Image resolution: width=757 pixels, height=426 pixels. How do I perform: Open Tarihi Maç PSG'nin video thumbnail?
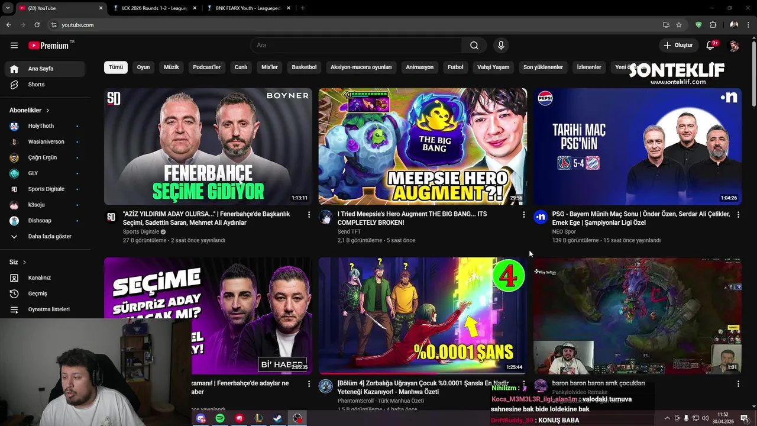(x=638, y=147)
